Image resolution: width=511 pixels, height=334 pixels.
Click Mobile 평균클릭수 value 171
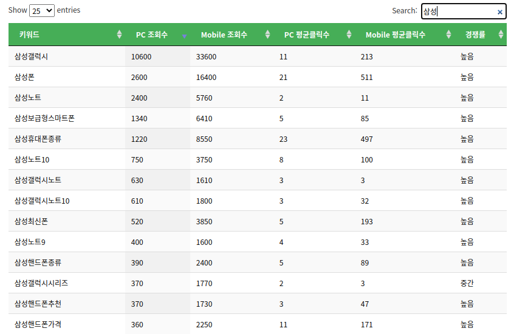[366, 324]
